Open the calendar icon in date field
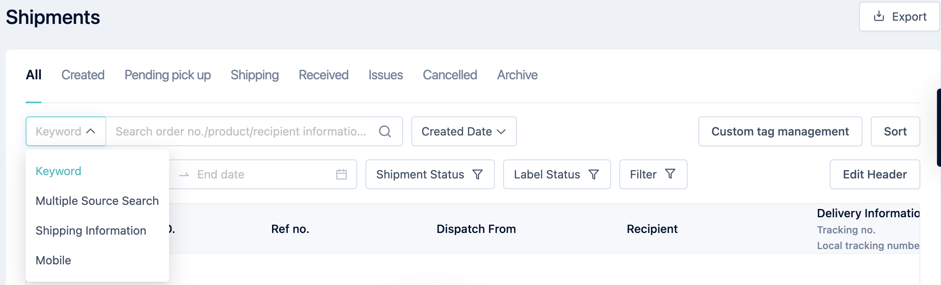 point(342,174)
